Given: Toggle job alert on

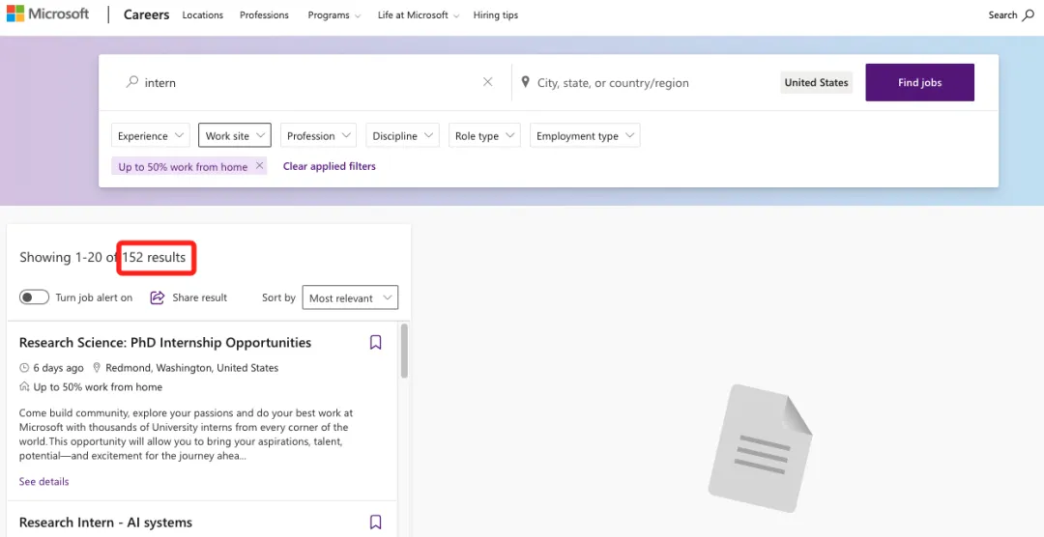Looking at the screenshot, I should pos(34,297).
